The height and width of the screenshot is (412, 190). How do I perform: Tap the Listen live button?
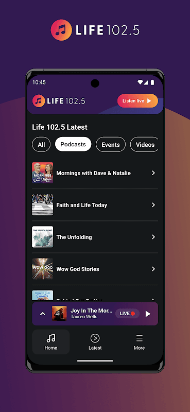pos(137,101)
